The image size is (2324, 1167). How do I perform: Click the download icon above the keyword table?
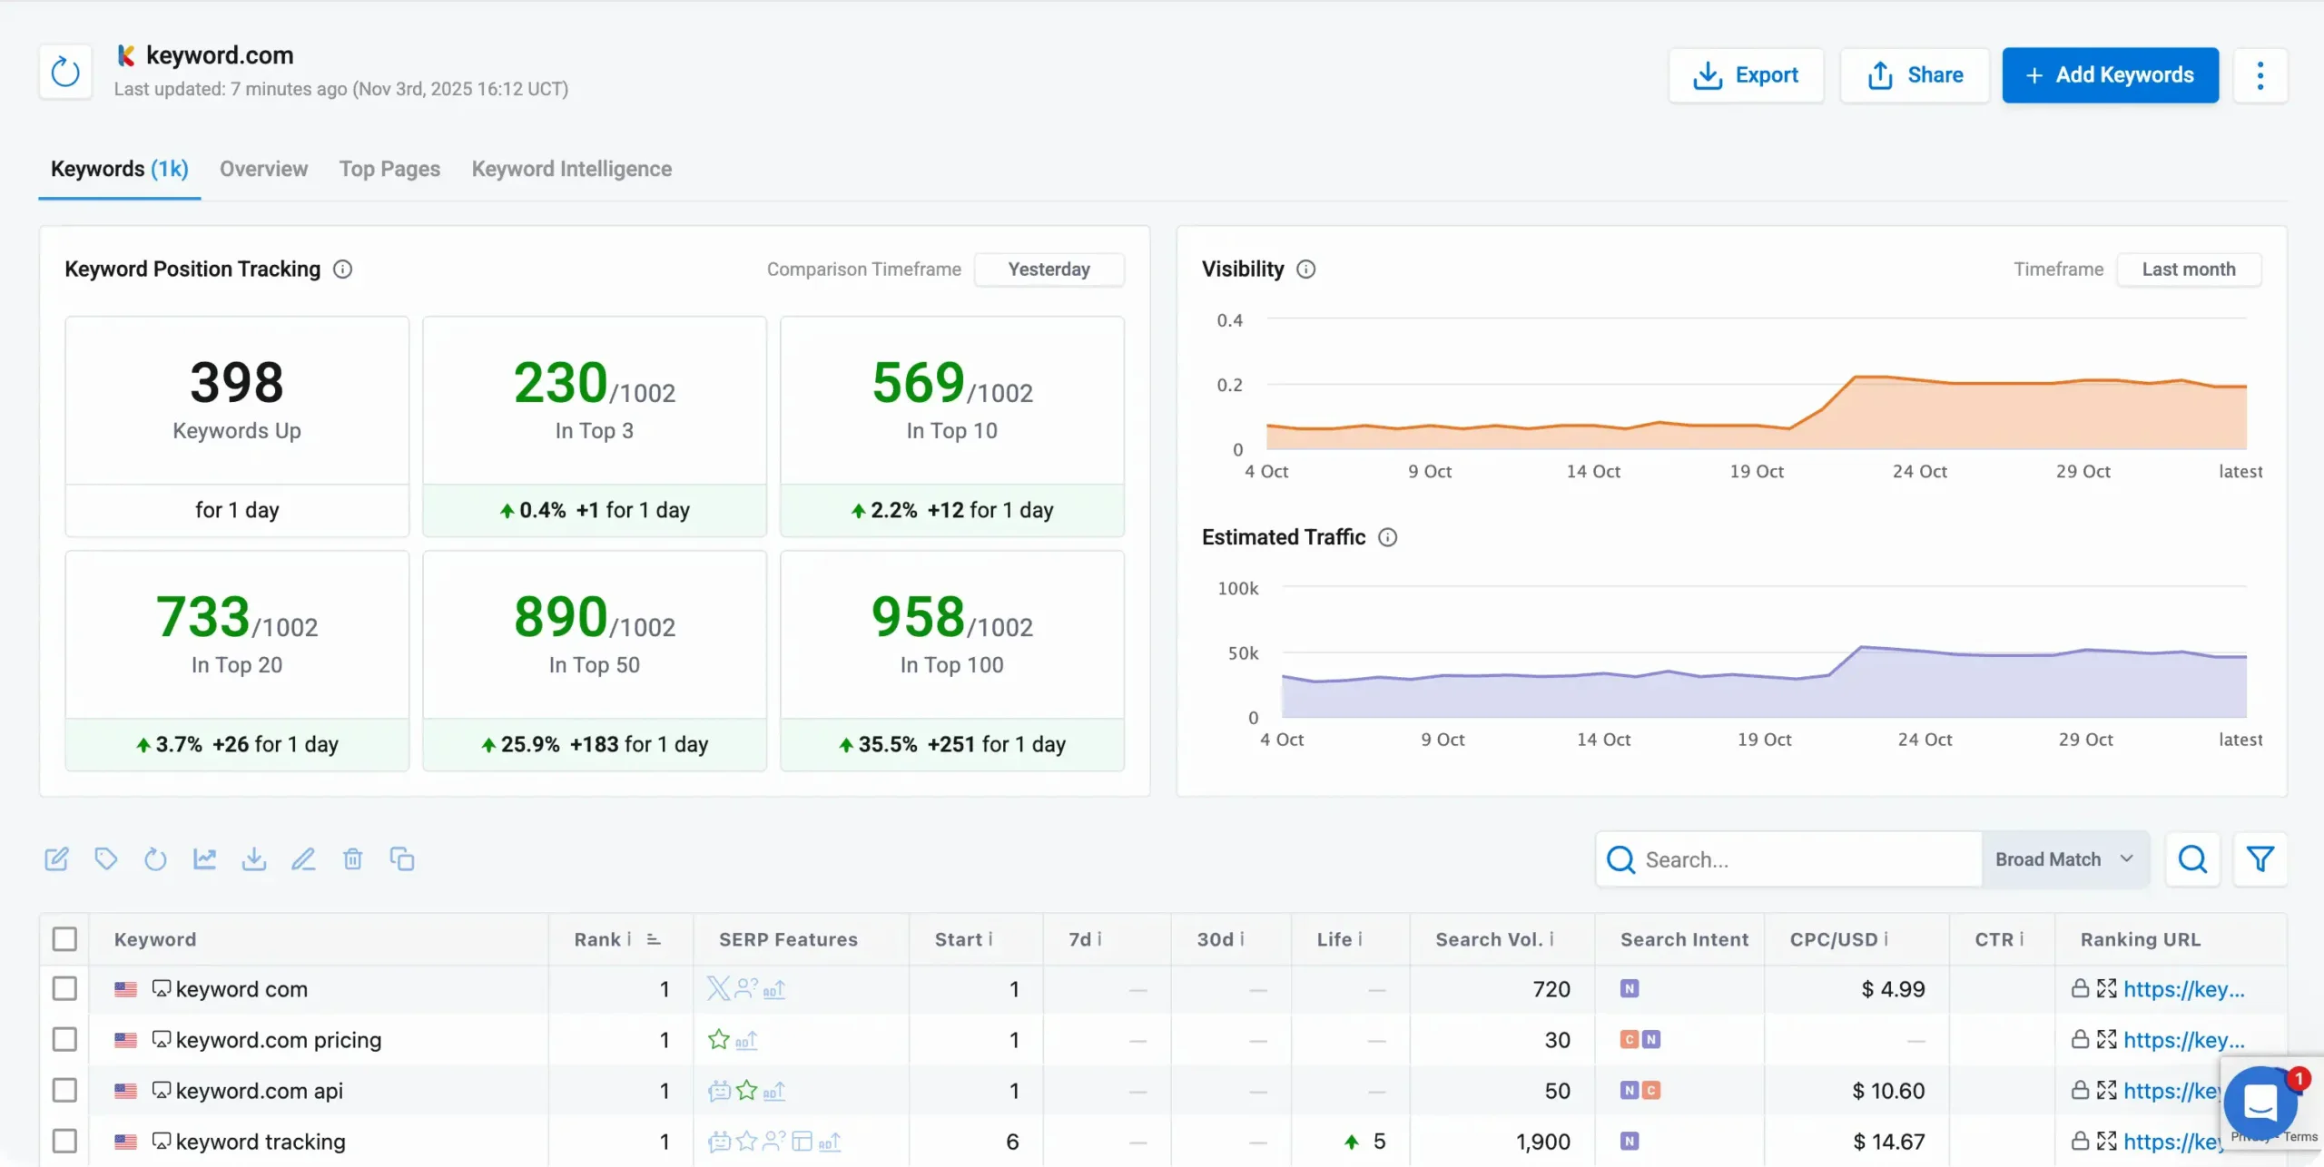pos(254,858)
